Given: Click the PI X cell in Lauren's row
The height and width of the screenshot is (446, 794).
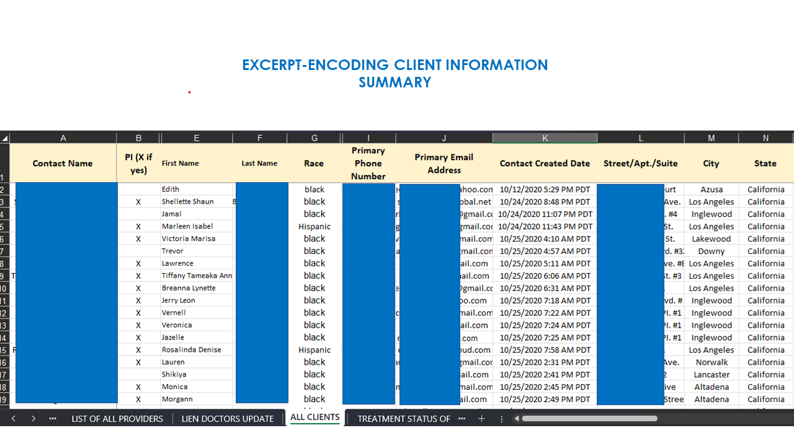Looking at the screenshot, I should click(138, 362).
